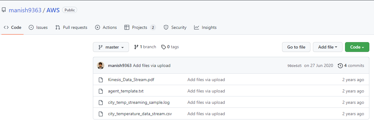The width and height of the screenshot is (374, 129).
Task: Expand the master branch dropdown
Action: click(111, 47)
